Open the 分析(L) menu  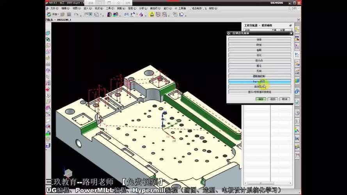(143, 9)
